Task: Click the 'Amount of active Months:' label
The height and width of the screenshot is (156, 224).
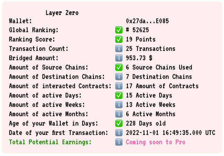Action: (x=49, y=114)
